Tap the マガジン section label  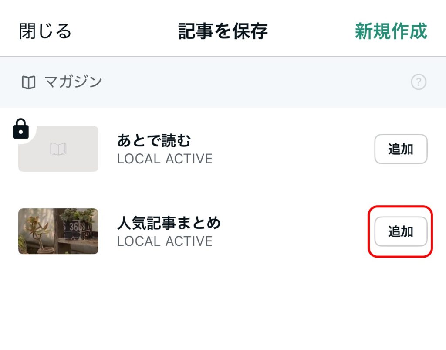pyautogui.click(x=73, y=82)
